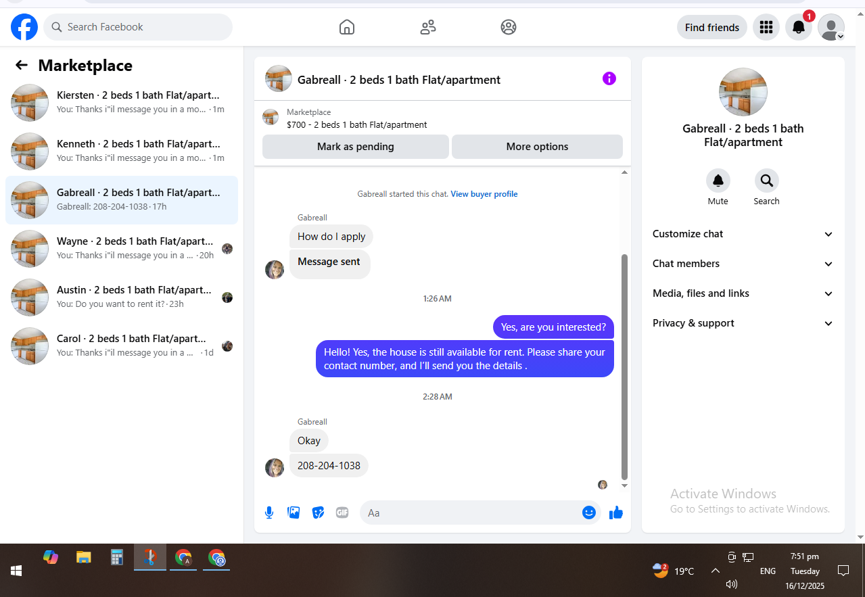Click the 'Yes, are you interested?' message

[553, 327]
